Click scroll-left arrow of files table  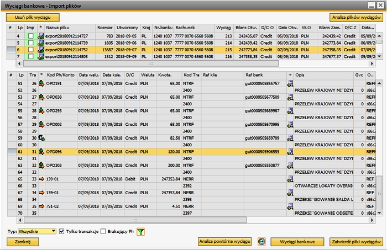click(19, 63)
